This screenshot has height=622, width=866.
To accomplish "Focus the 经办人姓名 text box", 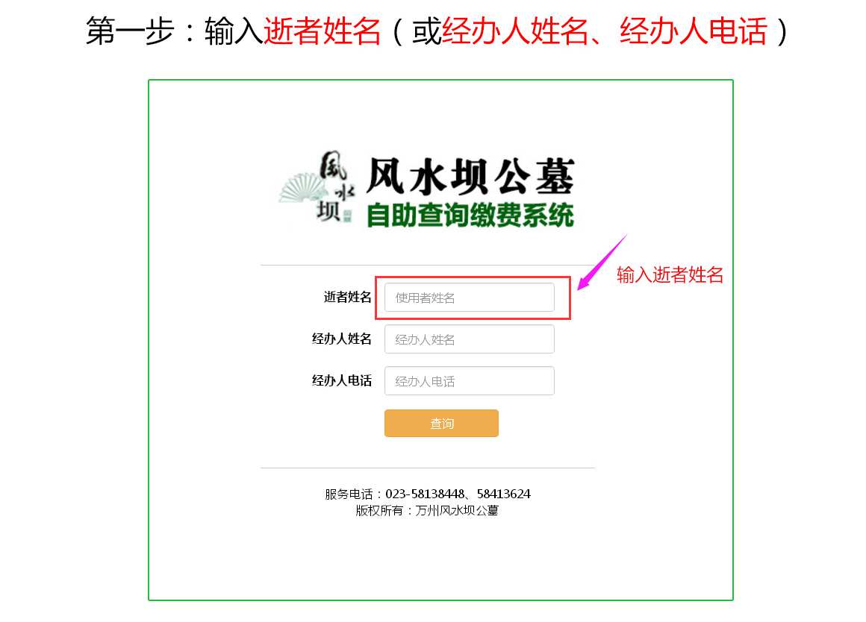I will (469, 339).
